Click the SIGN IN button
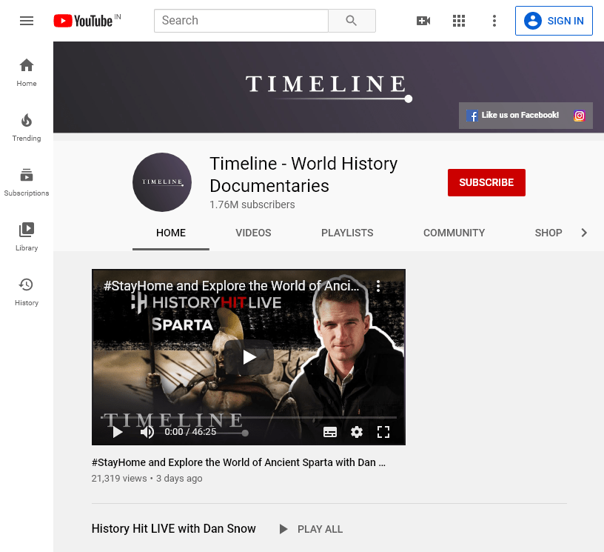 coord(554,21)
